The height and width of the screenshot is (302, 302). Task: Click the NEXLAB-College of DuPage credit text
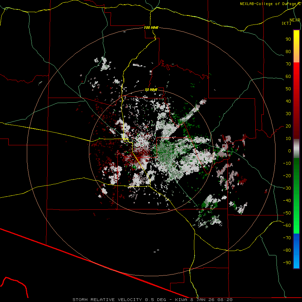pos(270,4)
